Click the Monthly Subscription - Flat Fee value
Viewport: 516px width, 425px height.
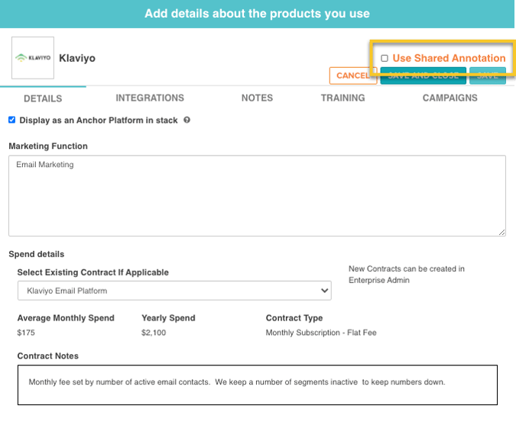point(321,333)
